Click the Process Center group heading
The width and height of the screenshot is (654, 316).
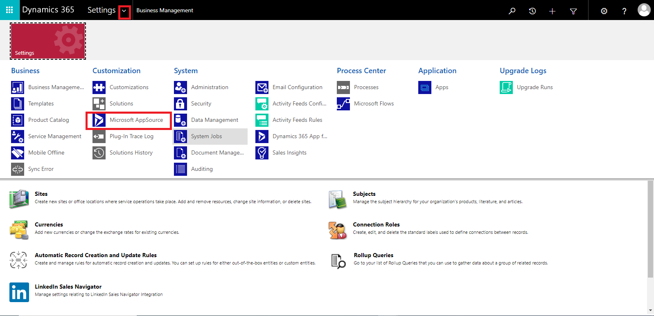pyautogui.click(x=361, y=71)
